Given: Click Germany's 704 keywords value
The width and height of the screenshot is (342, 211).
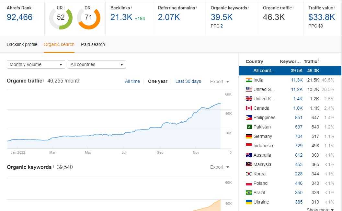Looking at the screenshot, I should [x=299, y=136].
